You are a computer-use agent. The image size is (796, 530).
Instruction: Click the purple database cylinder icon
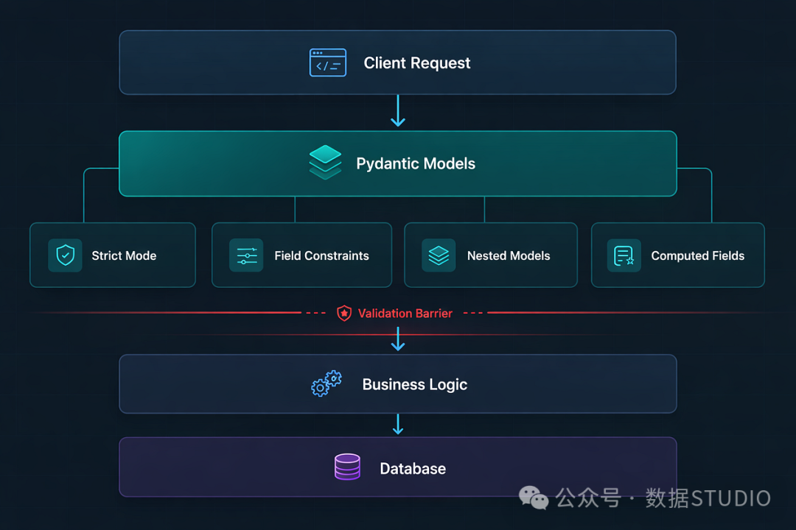[x=347, y=467]
